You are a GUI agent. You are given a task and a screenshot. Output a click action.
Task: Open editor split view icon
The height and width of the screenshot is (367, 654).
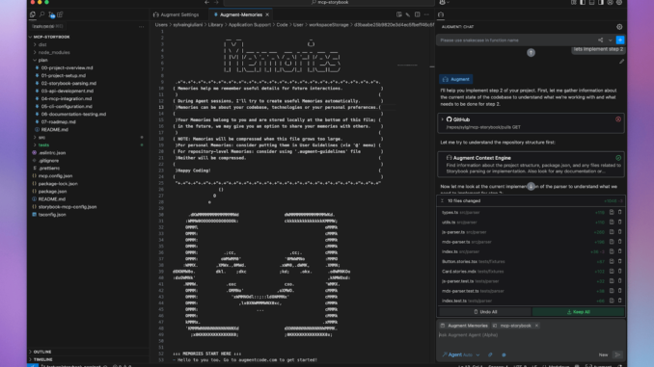point(417,14)
